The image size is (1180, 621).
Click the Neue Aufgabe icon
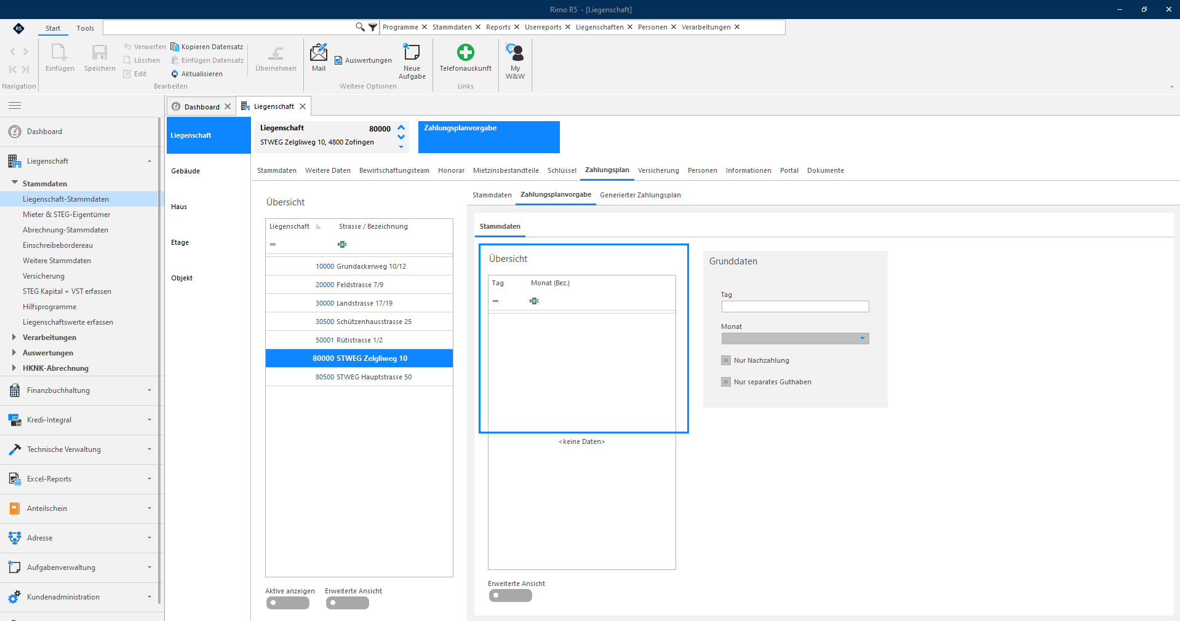click(x=412, y=52)
